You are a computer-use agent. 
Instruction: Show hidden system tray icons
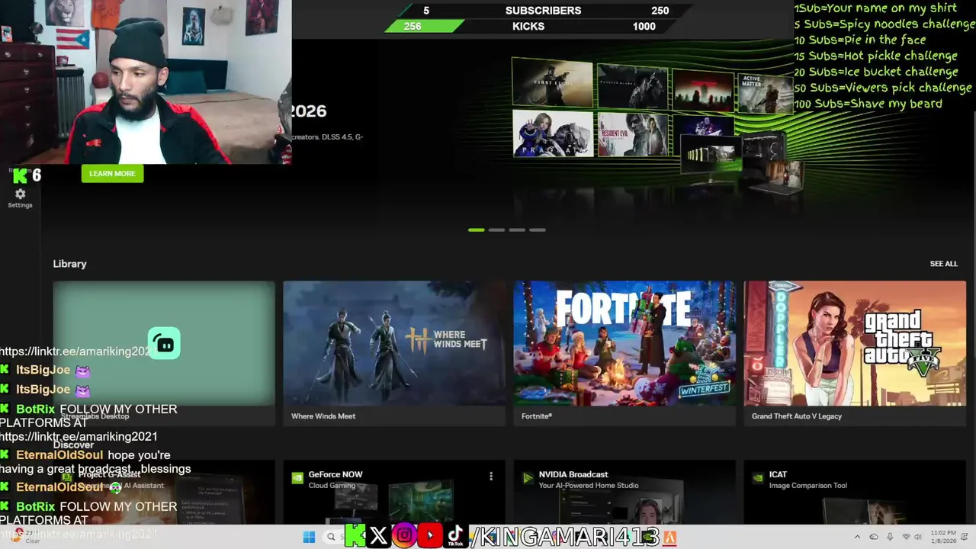857,537
